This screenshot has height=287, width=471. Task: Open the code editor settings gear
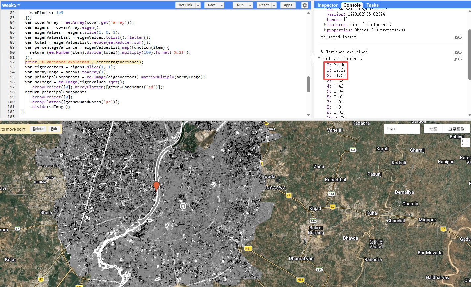(x=305, y=5)
